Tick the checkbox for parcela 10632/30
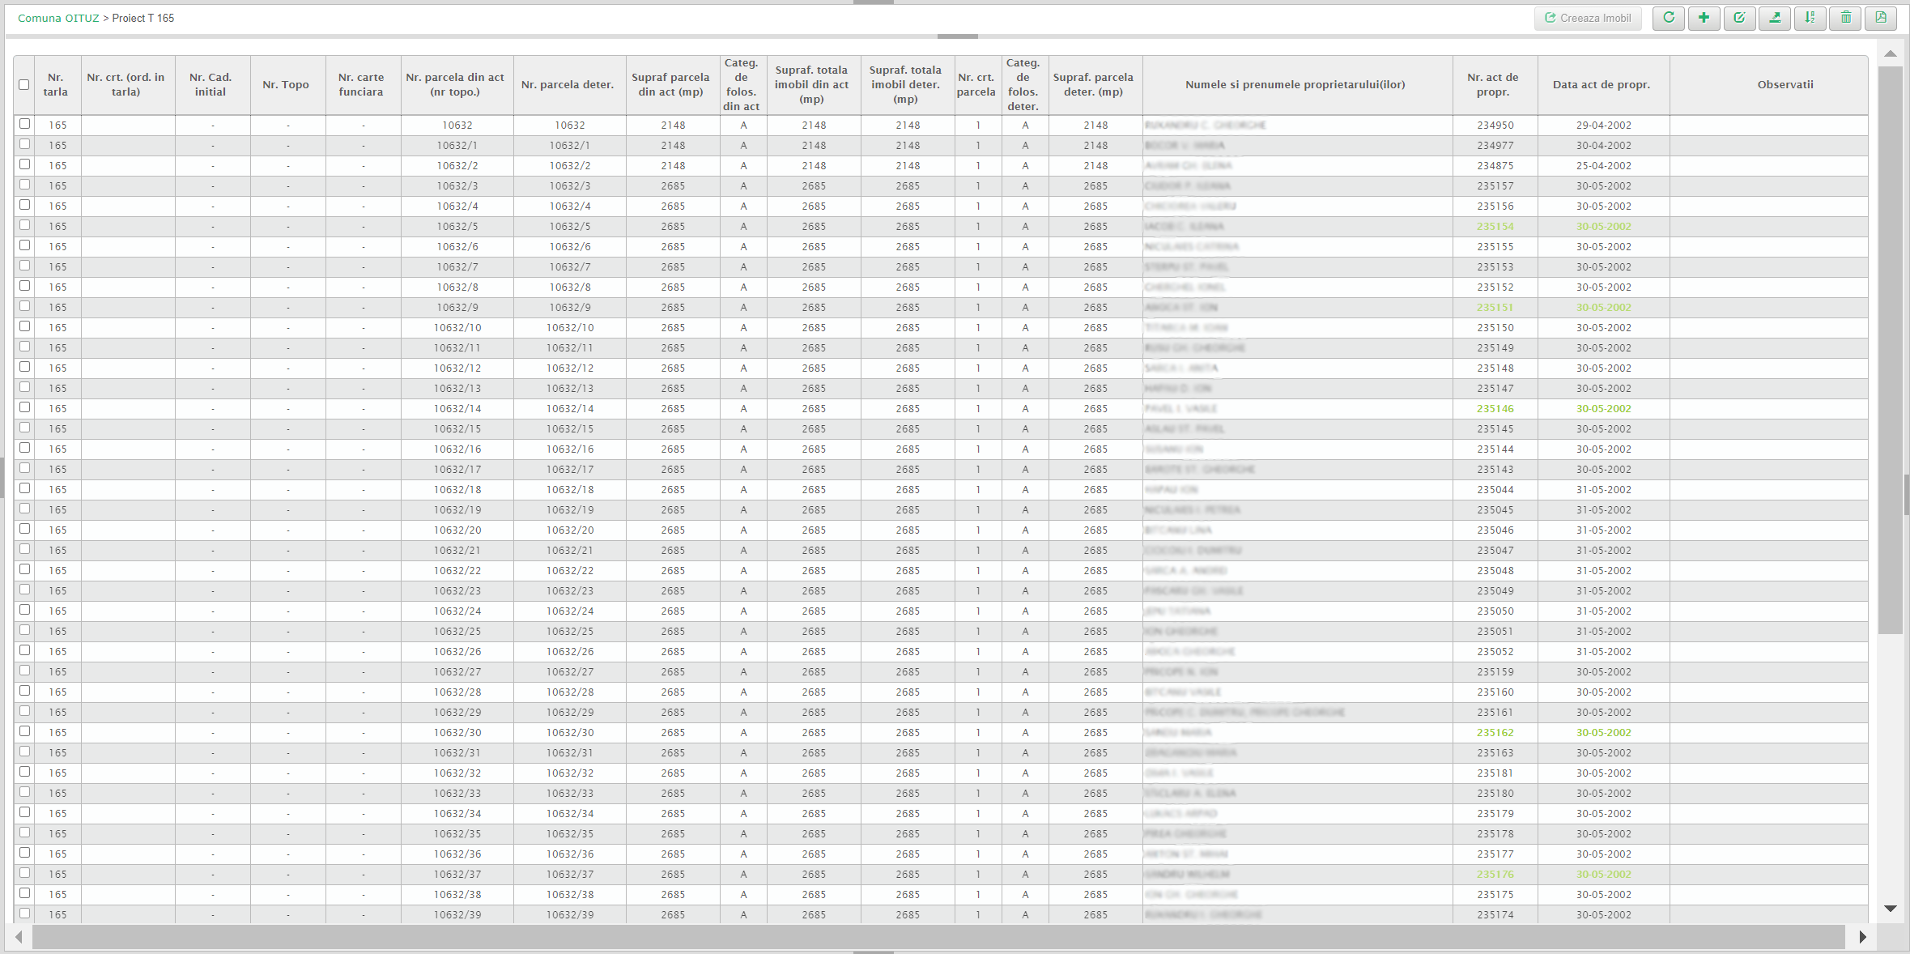1910x954 pixels. pos(25,731)
